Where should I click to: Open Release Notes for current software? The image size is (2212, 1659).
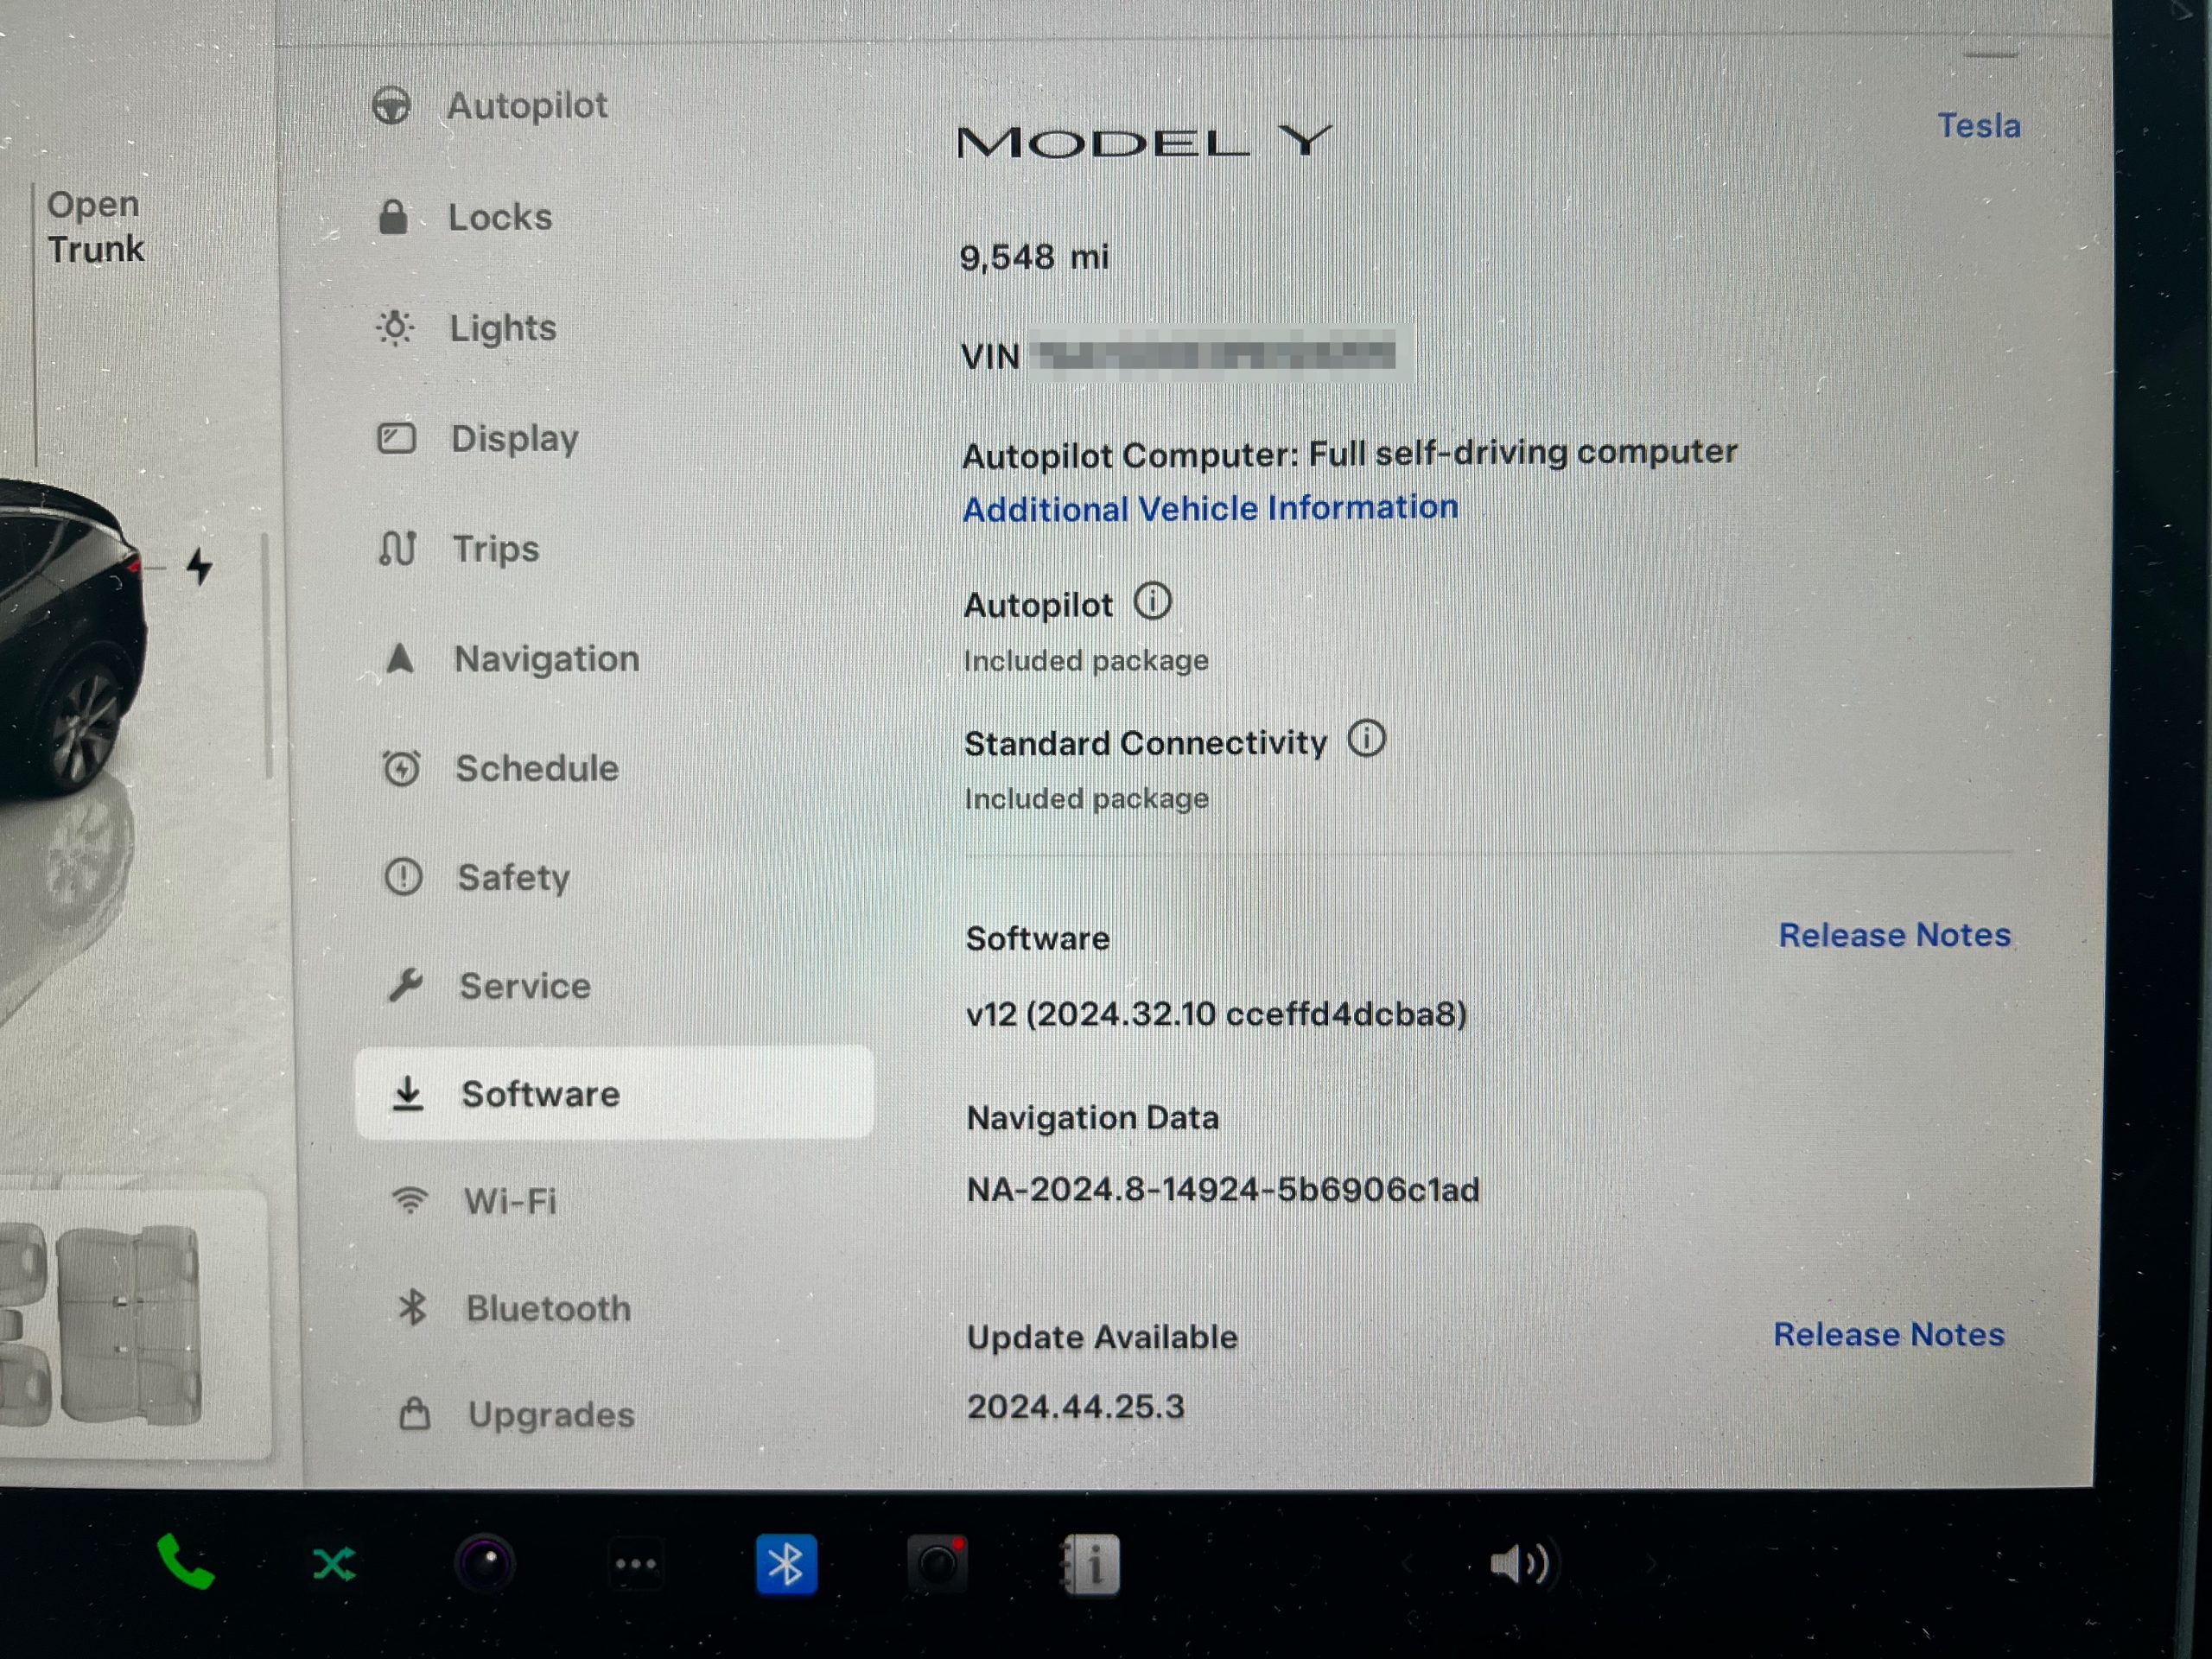pyautogui.click(x=1893, y=935)
